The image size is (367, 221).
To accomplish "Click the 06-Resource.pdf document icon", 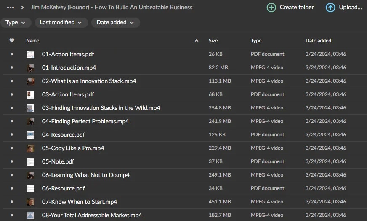I will click(x=30, y=189).
